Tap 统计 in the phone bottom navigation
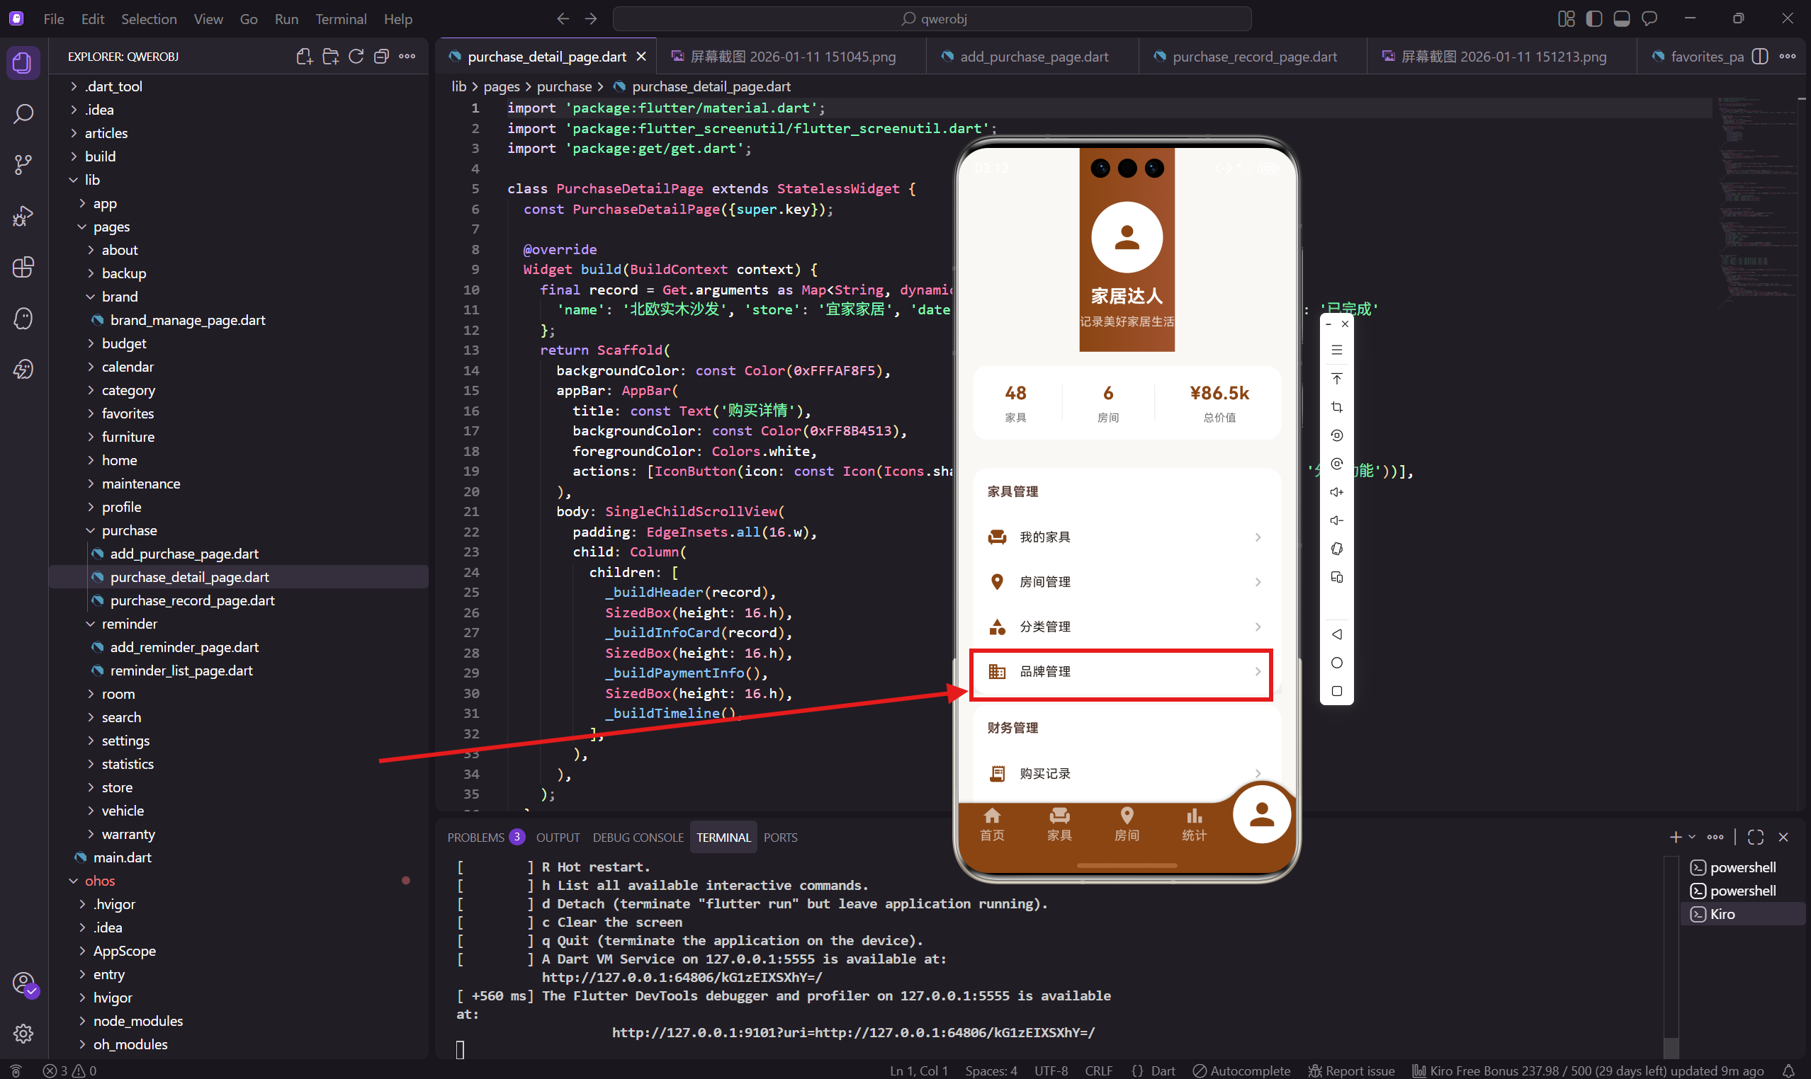The height and width of the screenshot is (1079, 1811). pos(1194,825)
